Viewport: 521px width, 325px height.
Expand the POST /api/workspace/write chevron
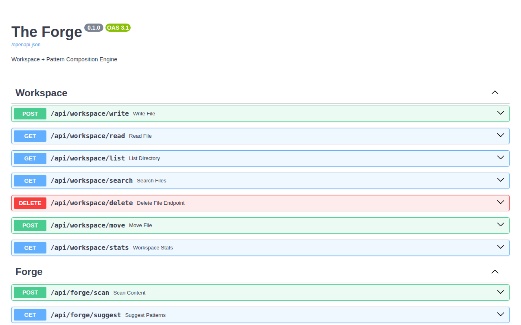pos(500,113)
